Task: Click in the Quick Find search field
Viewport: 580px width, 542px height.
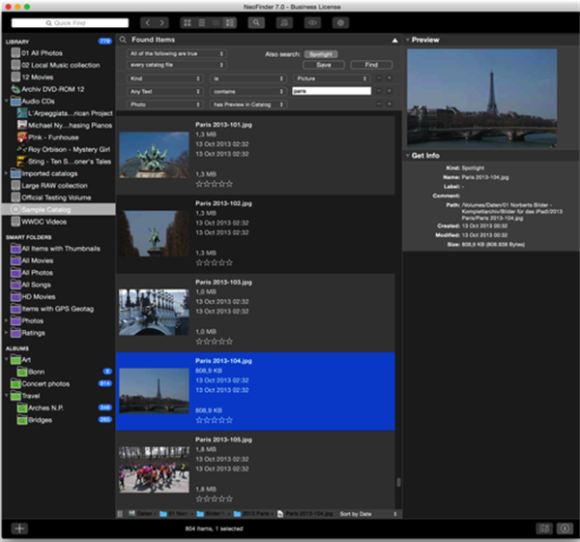Action: [x=70, y=23]
